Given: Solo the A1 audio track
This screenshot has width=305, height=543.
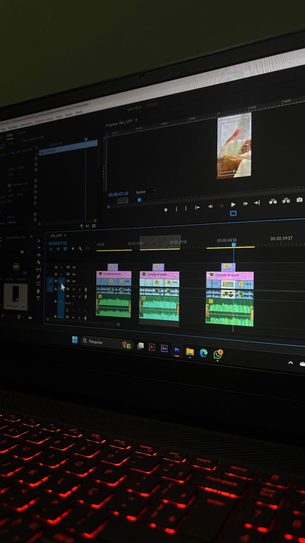Looking at the screenshot, I should tap(79, 289).
